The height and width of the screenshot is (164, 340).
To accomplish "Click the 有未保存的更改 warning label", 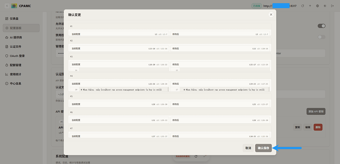I will click(x=183, y=156).
